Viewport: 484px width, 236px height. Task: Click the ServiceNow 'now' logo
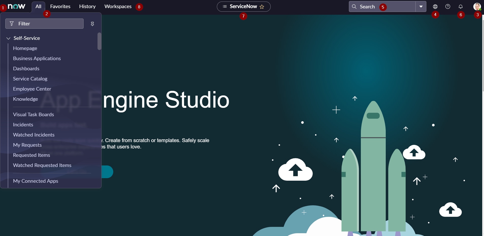17,6
